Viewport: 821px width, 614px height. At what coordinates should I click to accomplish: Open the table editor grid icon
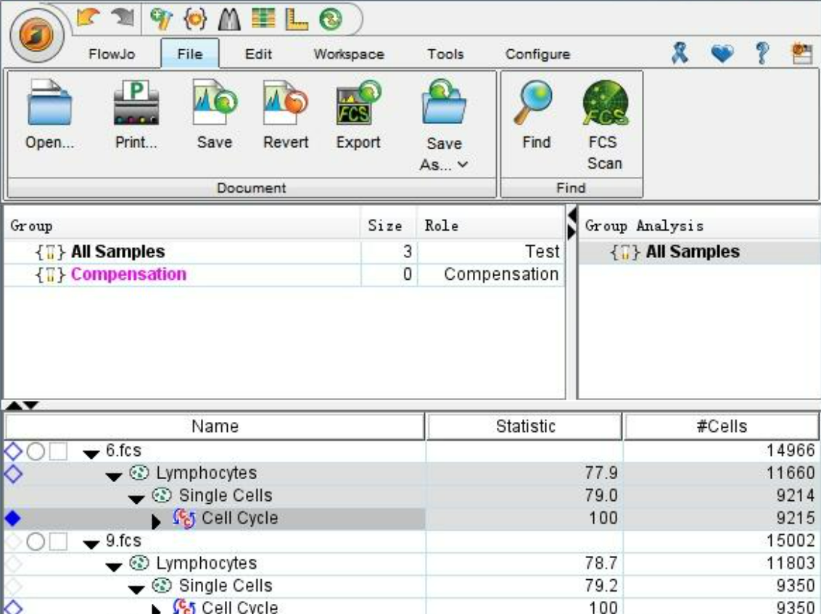263,19
